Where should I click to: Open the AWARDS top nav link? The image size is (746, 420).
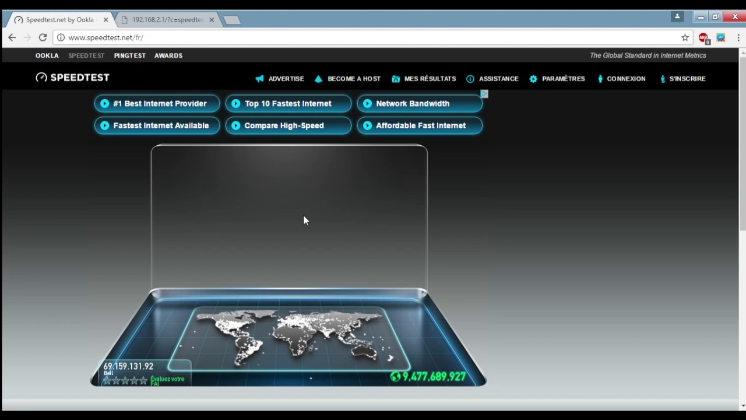point(168,55)
